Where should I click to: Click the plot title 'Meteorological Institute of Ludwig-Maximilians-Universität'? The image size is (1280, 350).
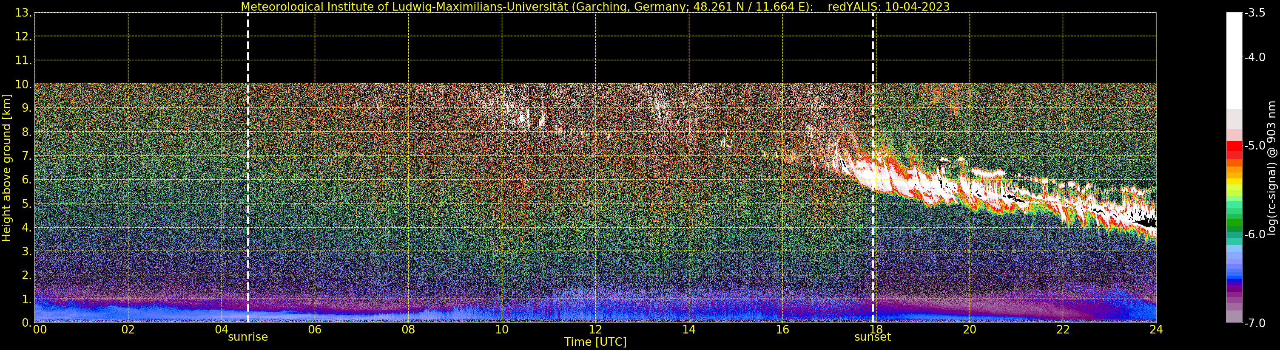point(405,7)
